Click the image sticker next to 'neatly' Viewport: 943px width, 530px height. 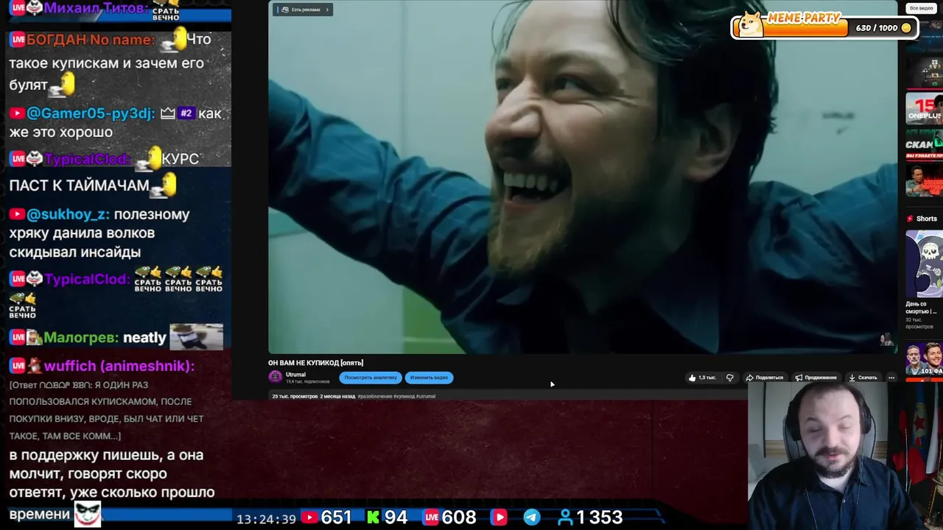[x=196, y=336]
